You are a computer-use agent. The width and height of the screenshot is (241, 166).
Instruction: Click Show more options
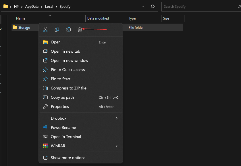tap(81, 158)
